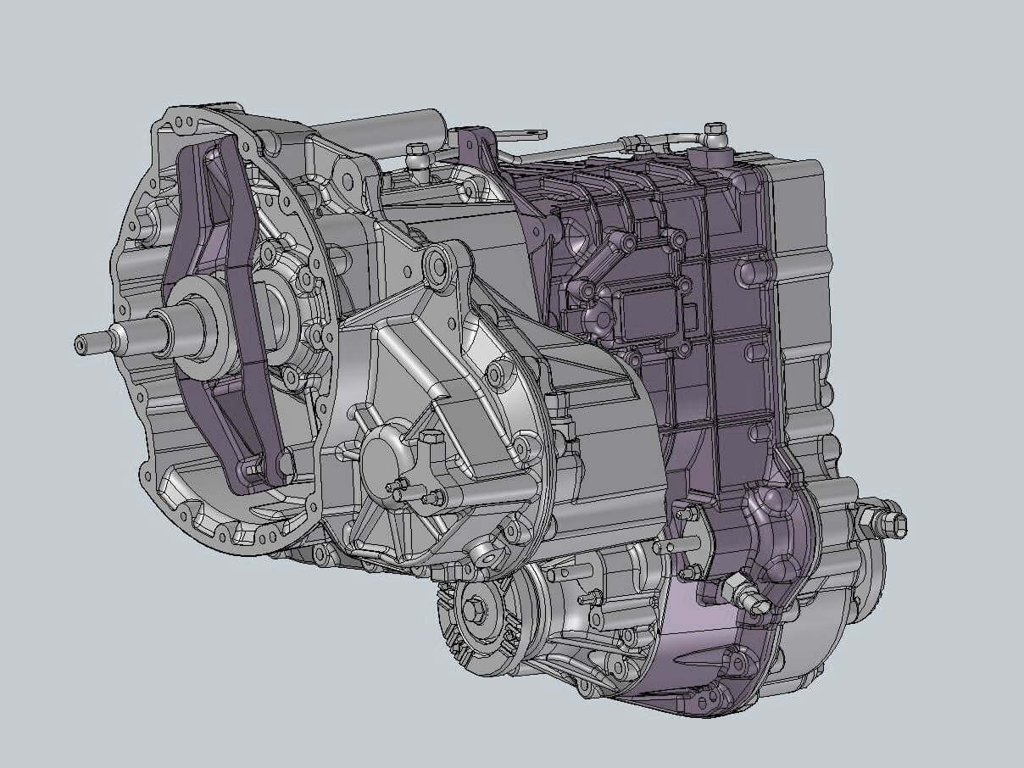
Task: Select the hex bolt above the round cap
Action: [x=431, y=438]
